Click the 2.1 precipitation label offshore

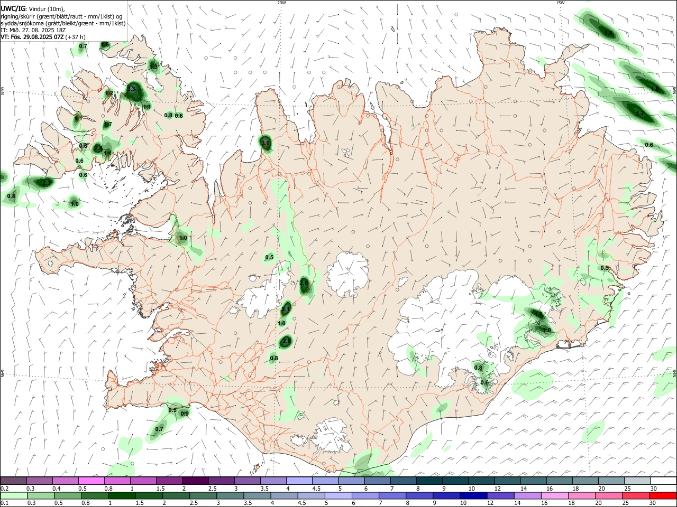[47, 183]
